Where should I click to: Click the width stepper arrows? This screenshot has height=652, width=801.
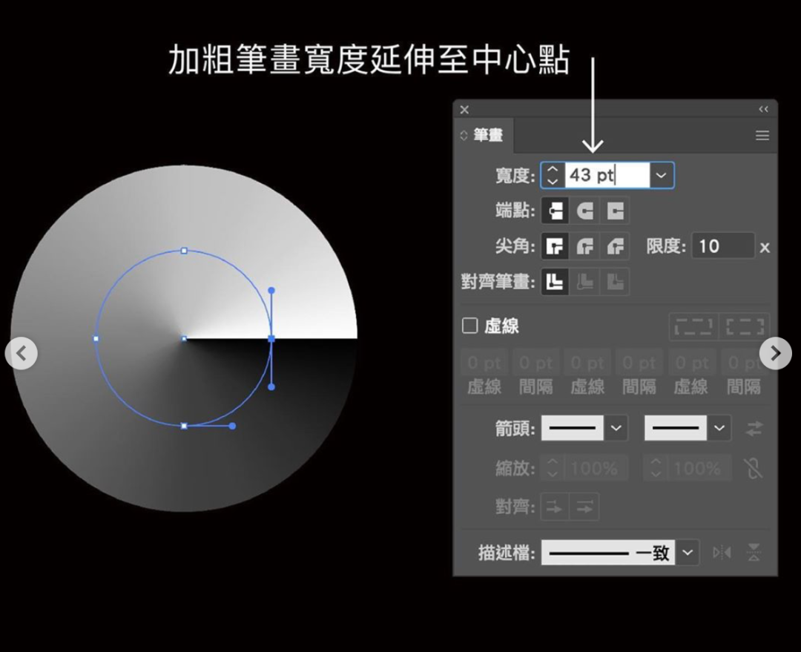coord(553,175)
